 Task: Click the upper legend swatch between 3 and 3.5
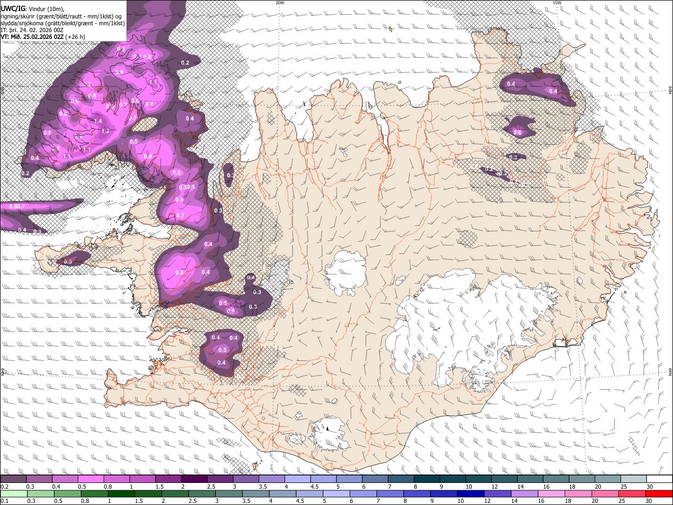[246, 479]
